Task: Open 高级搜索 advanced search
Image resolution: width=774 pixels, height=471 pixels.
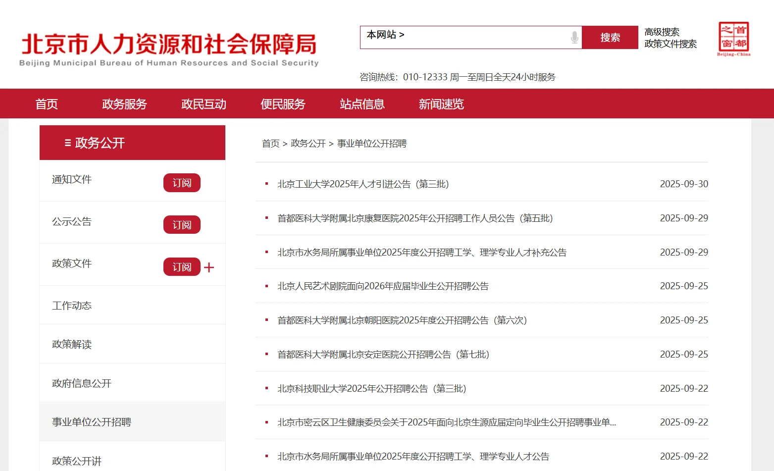Action: coord(662,32)
